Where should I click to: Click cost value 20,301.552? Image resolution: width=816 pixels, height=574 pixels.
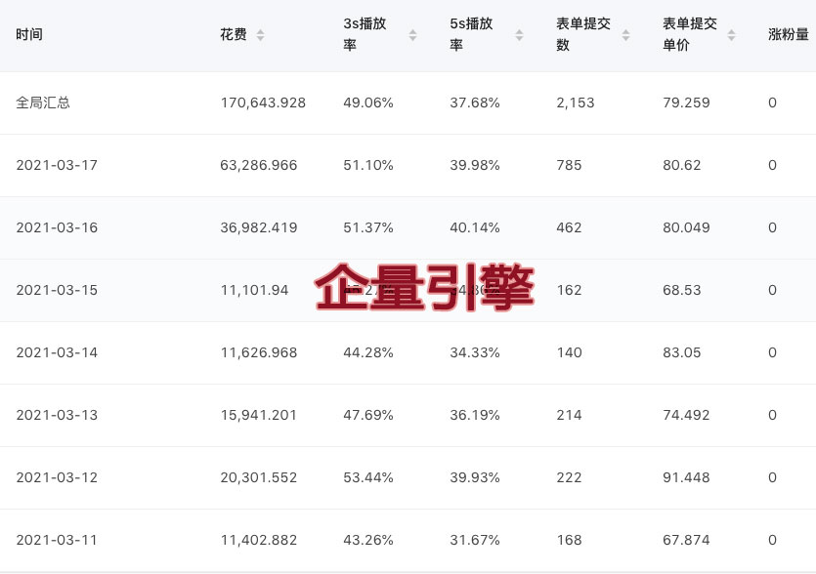click(x=259, y=477)
